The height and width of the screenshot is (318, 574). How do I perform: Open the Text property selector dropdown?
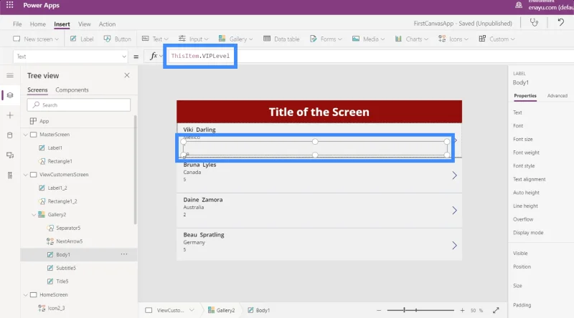(x=70, y=57)
